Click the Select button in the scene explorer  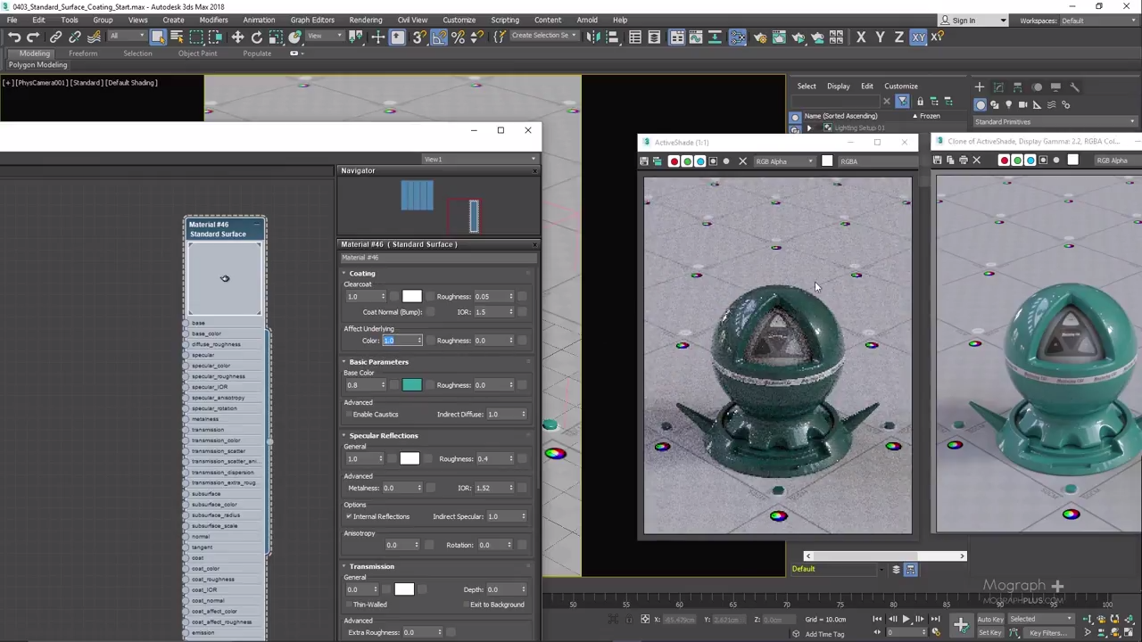pyautogui.click(x=807, y=86)
